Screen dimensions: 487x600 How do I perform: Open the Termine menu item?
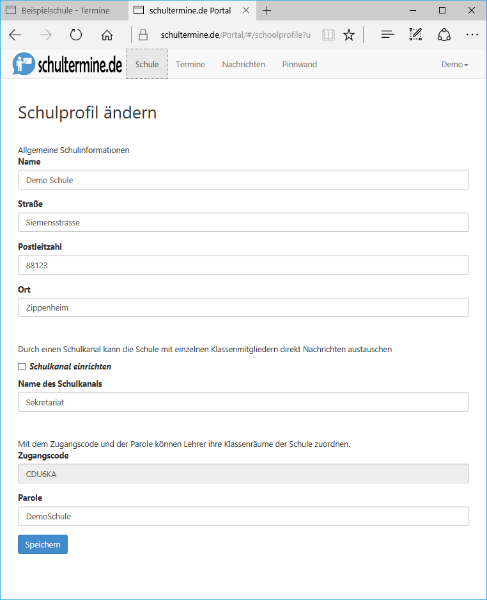point(190,64)
